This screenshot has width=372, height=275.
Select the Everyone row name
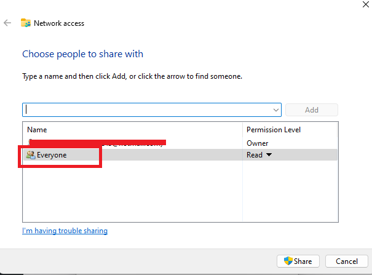pos(52,155)
